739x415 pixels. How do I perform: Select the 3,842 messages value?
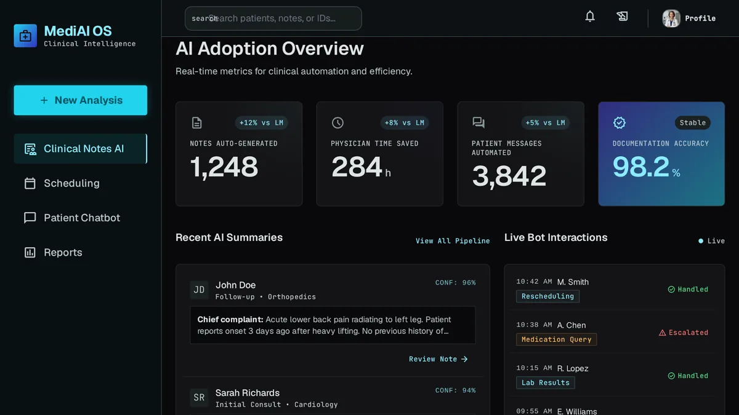coord(509,176)
